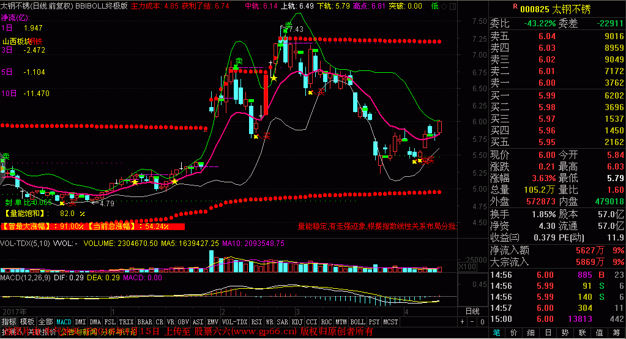Switch to the MACD indicator

coord(64,322)
